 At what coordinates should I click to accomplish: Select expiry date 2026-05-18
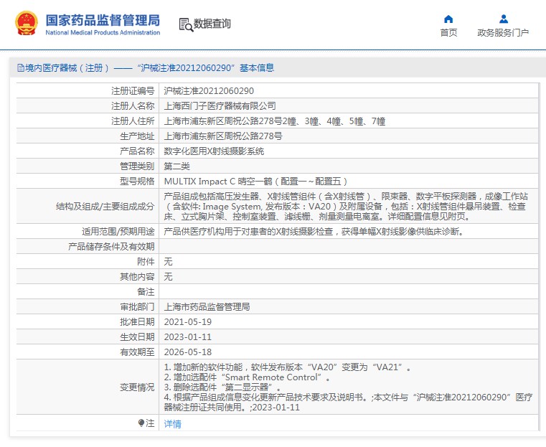click(x=188, y=352)
